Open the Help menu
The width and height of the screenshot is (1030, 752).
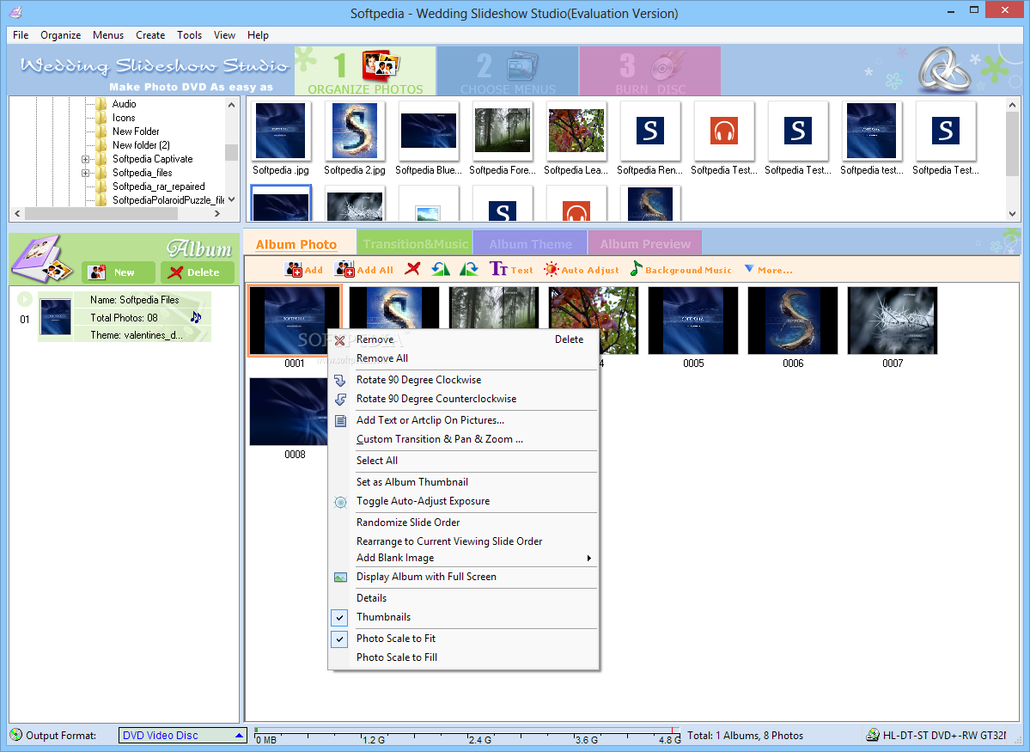click(258, 35)
